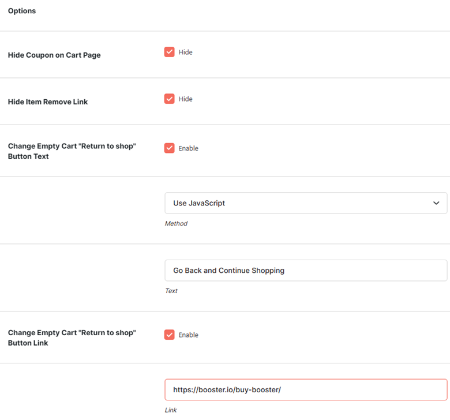Select the Options section heading
The image size is (450, 420).
click(x=22, y=11)
